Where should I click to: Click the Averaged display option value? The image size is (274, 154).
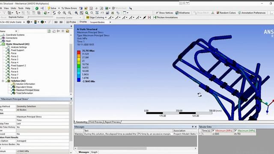click(x=43, y=141)
